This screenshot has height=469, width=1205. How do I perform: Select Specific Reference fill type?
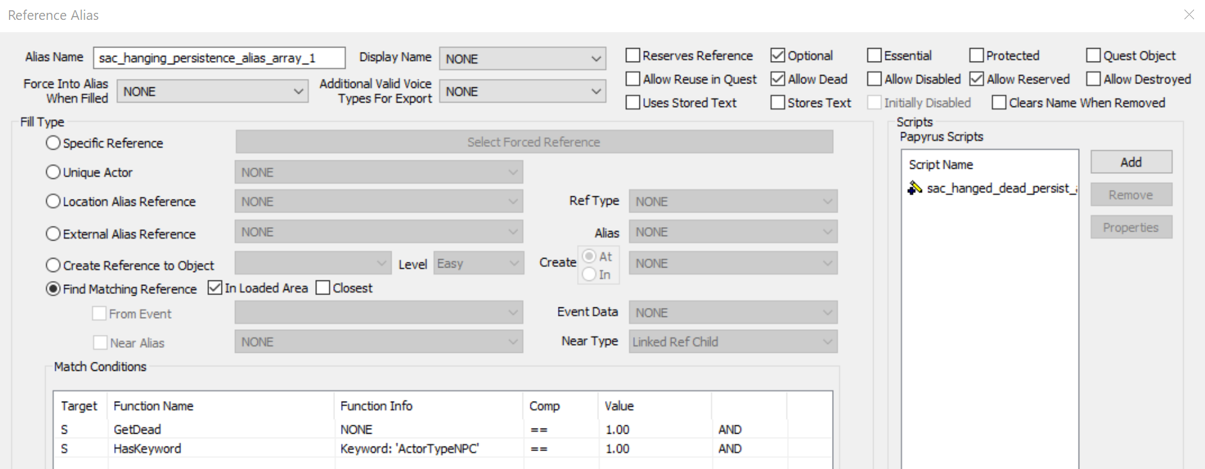pyautogui.click(x=53, y=143)
